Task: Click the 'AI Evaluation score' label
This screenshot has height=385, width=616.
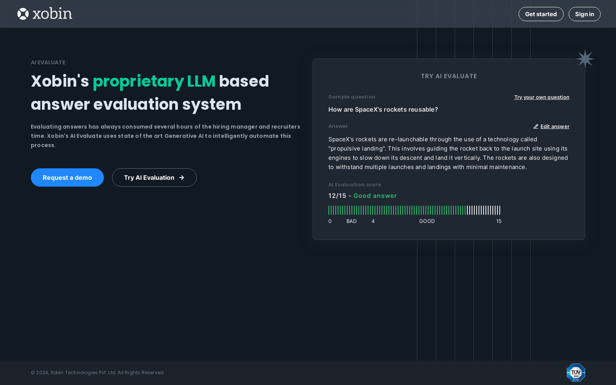Action: [x=355, y=185]
